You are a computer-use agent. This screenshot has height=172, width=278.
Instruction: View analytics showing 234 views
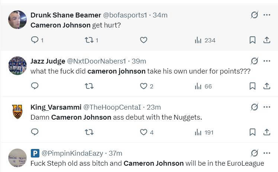coord(205,40)
